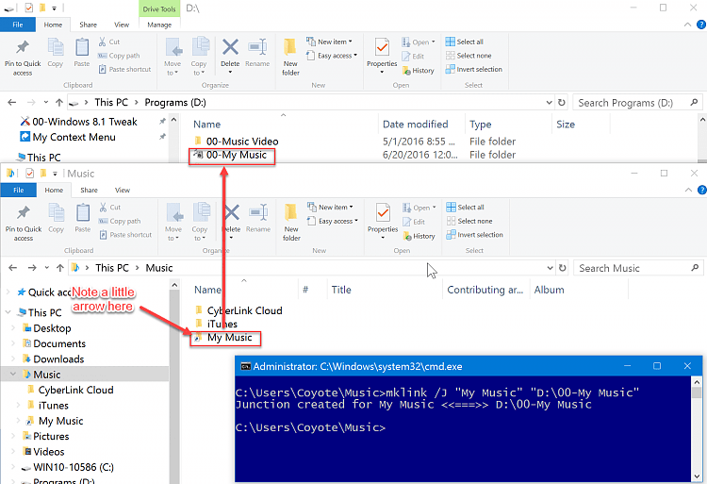
Task: Click Search Music box
Action: point(638,268)
